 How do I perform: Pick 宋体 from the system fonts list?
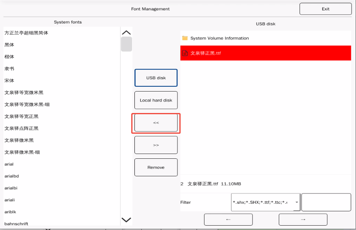point(10,81)
